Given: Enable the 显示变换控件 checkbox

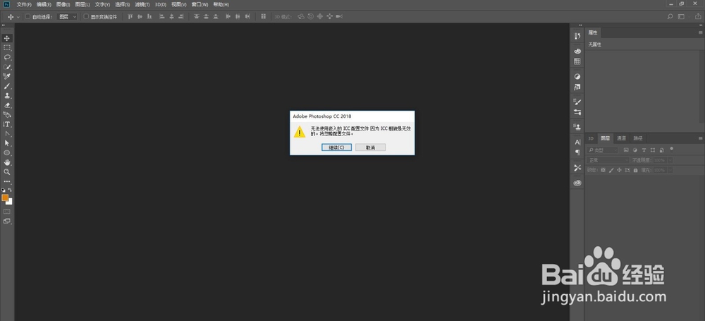Looking at the screenshot, I should [86, 17].
